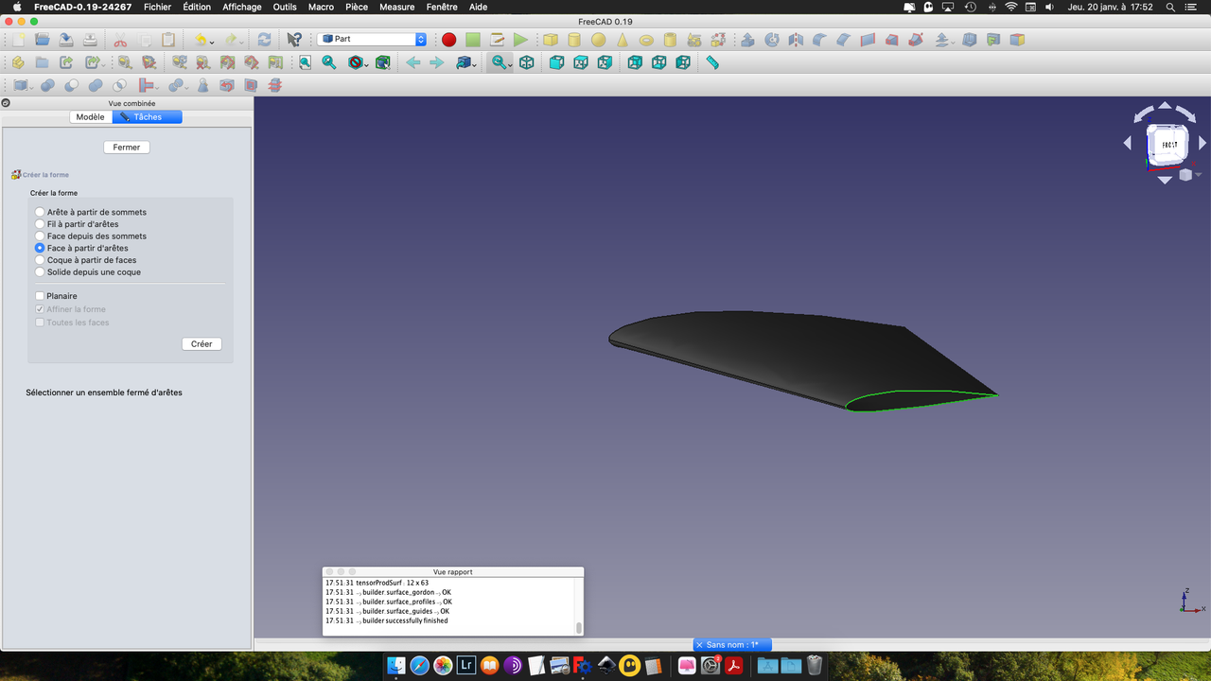Click the Paste clipboard icon
This screenshot has width=1211, height=681.
click(x=168, y=40)
